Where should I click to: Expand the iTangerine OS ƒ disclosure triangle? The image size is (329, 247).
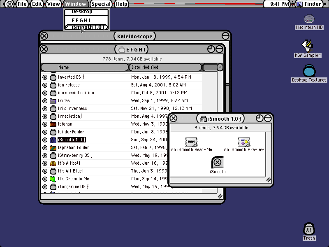tap(45, 187)
